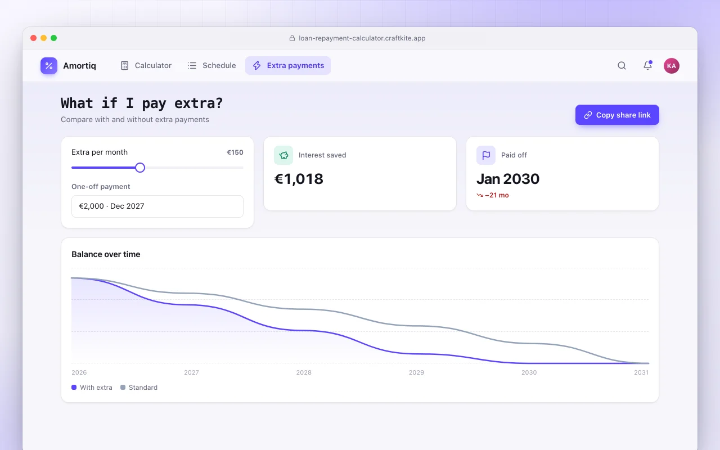Click the 2030 axis label on chart
This screenshot has height=450, width=720.
529,372
